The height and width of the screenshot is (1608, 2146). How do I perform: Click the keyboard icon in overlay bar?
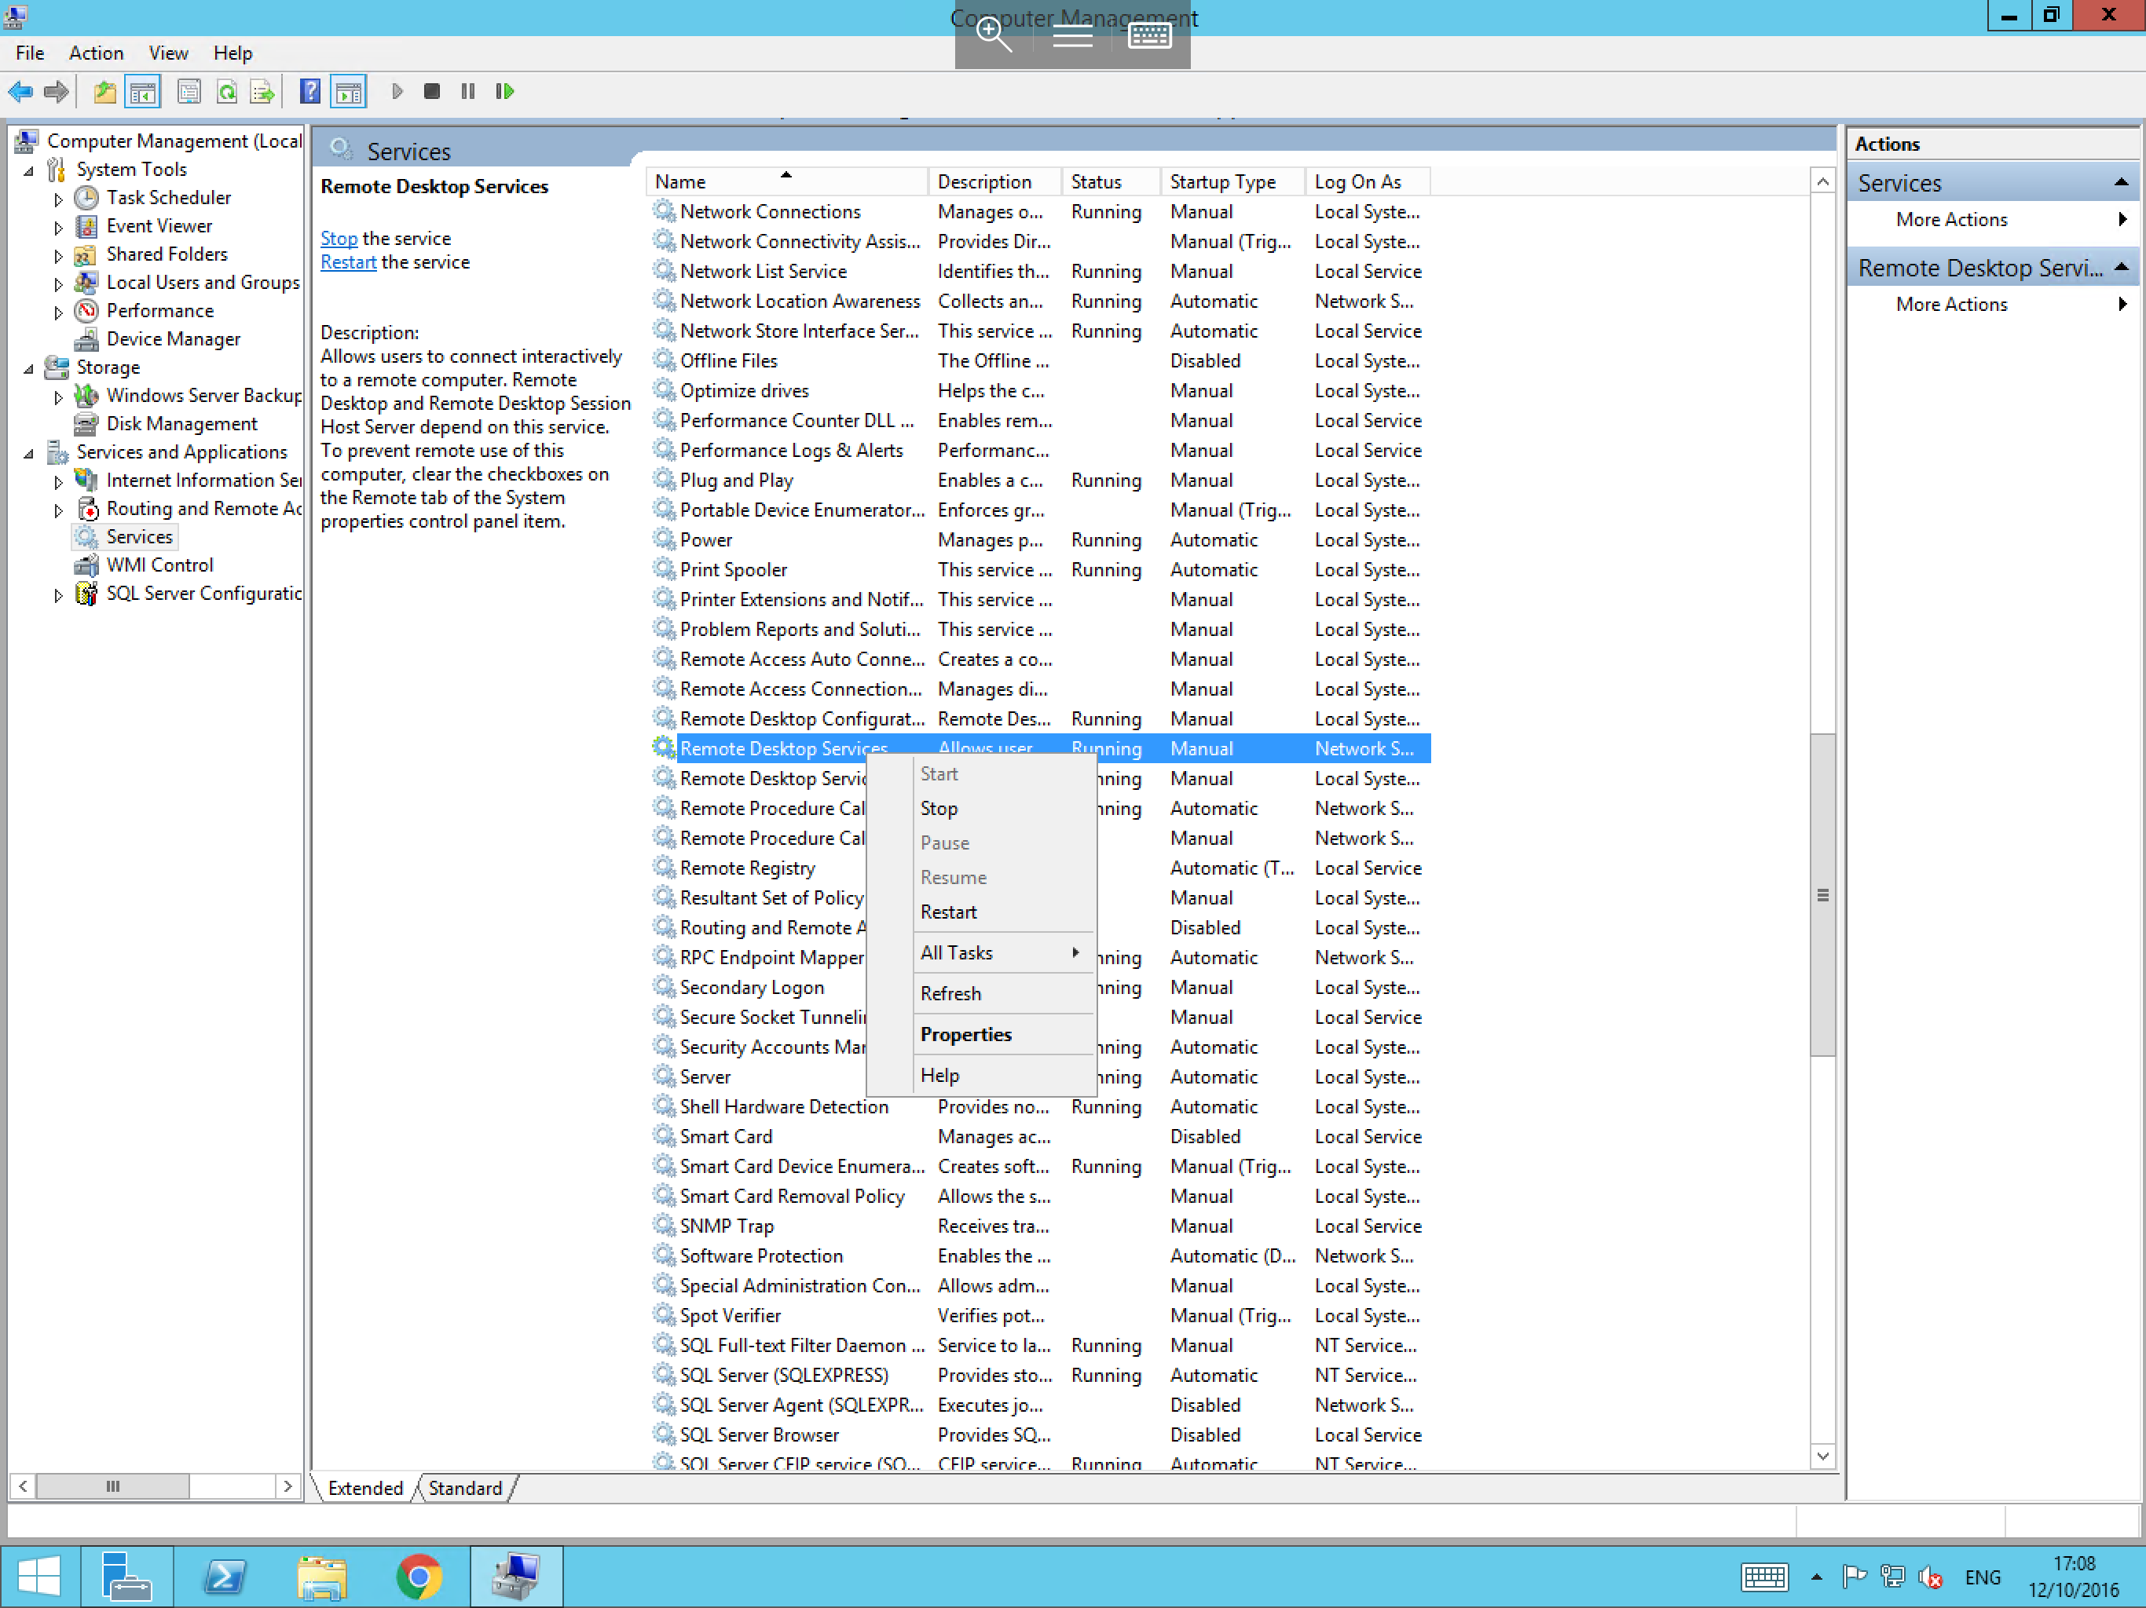(x=1150, y=36)
